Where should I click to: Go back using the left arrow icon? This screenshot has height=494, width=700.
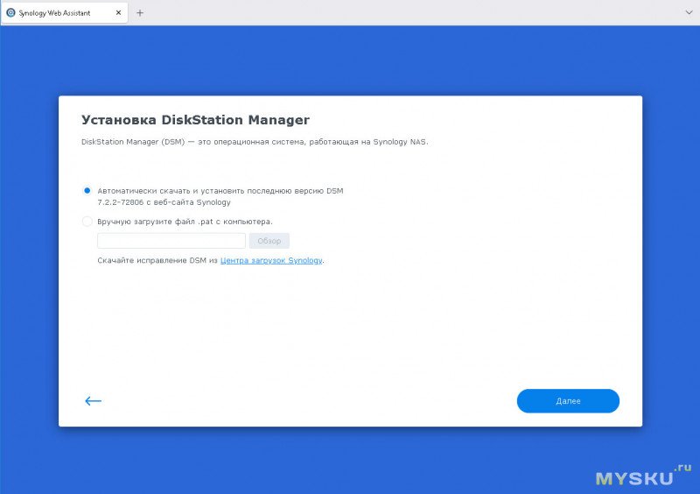pyautogui.click(x=94, y=401)
